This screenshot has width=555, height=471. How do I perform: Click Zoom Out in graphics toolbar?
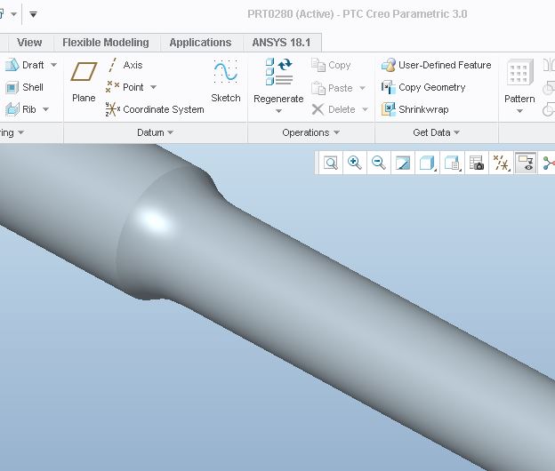pos(379,163)
